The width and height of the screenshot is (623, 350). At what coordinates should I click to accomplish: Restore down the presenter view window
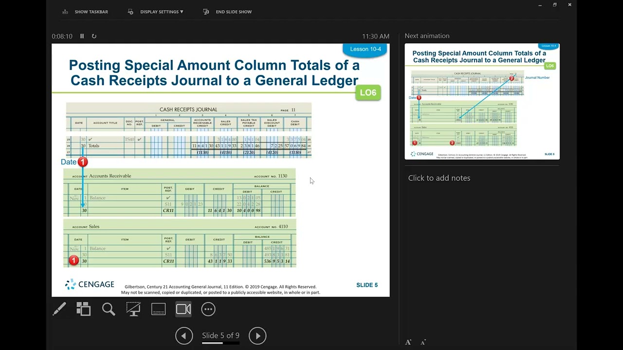pos(554,5)
